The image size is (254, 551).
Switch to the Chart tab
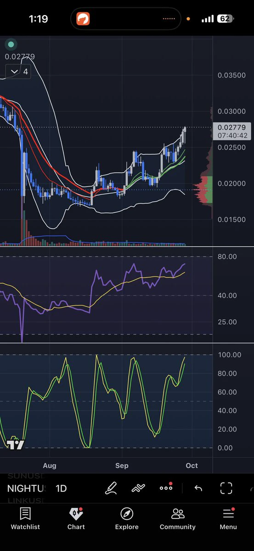tap(76, 519)
